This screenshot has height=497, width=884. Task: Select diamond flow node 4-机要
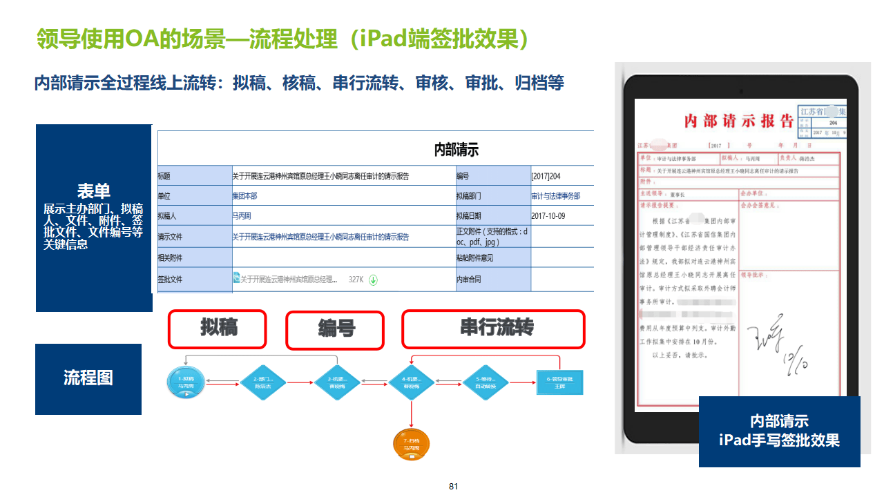[x=412, y=382]
